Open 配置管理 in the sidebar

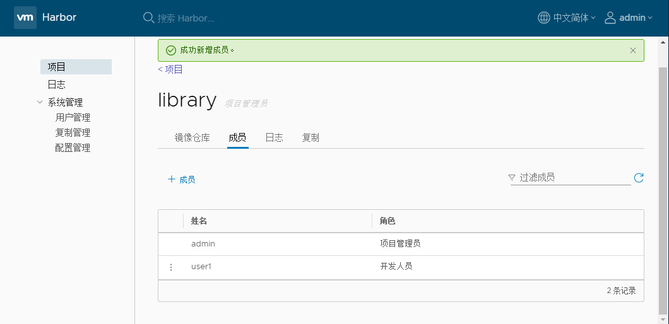click(x=73, y=148)
